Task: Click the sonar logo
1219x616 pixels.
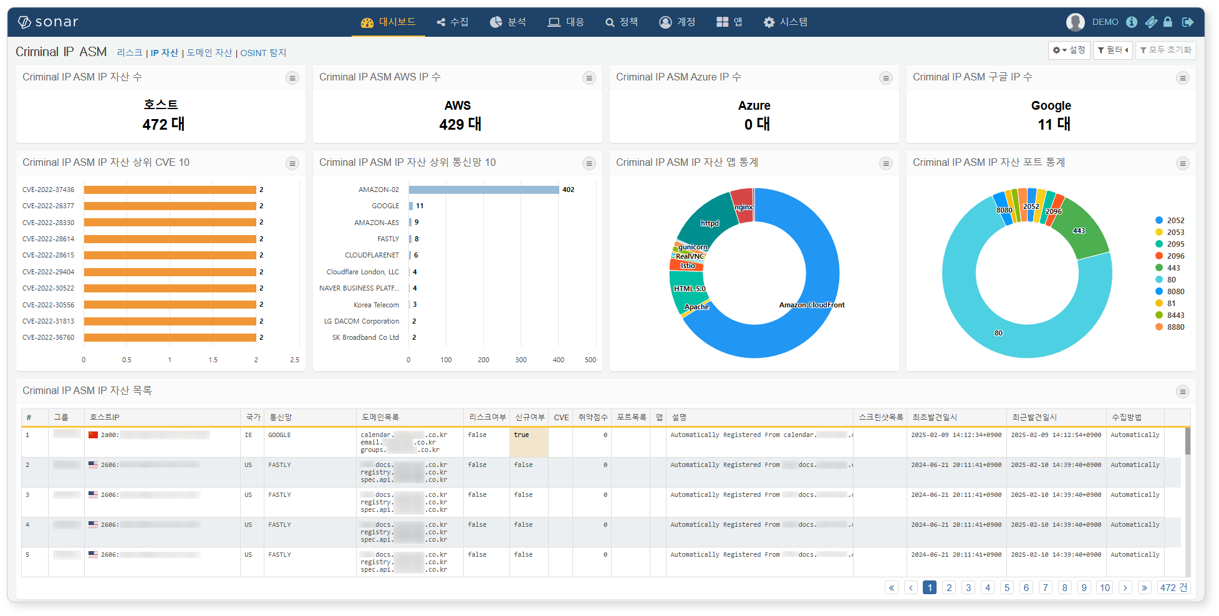Action: click(x=48, y=22)
